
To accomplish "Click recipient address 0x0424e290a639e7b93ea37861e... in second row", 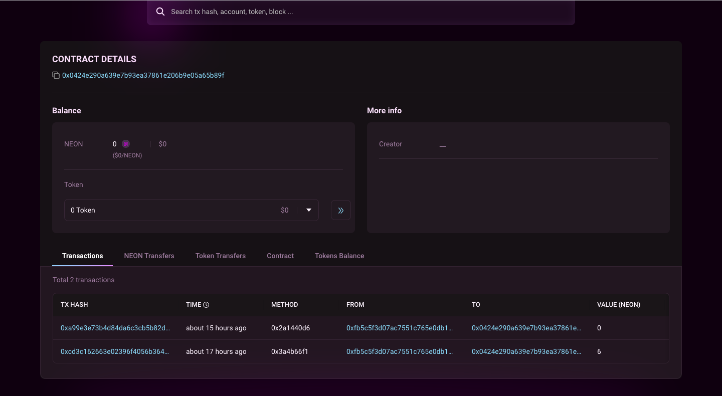I will click(526, 351).
